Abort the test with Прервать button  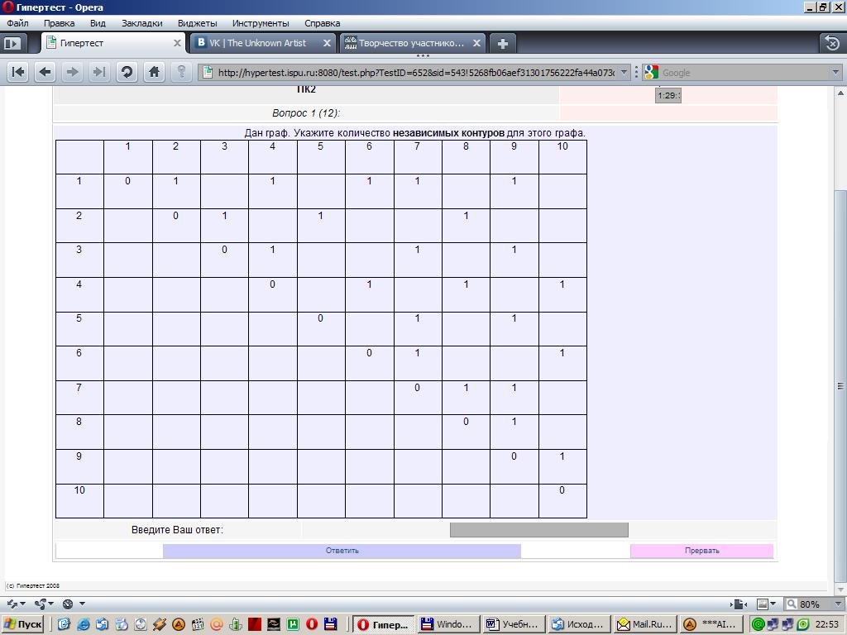[701, 551]
